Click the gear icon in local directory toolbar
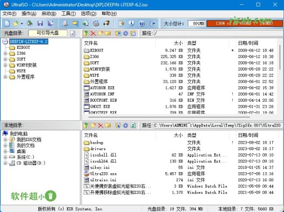Image resolution: width=284 pixels, height=212 pixels. (x=125, y=125)
